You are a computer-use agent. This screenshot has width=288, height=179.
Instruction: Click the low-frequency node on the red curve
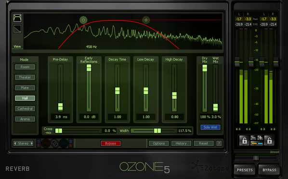coord(83,20)
